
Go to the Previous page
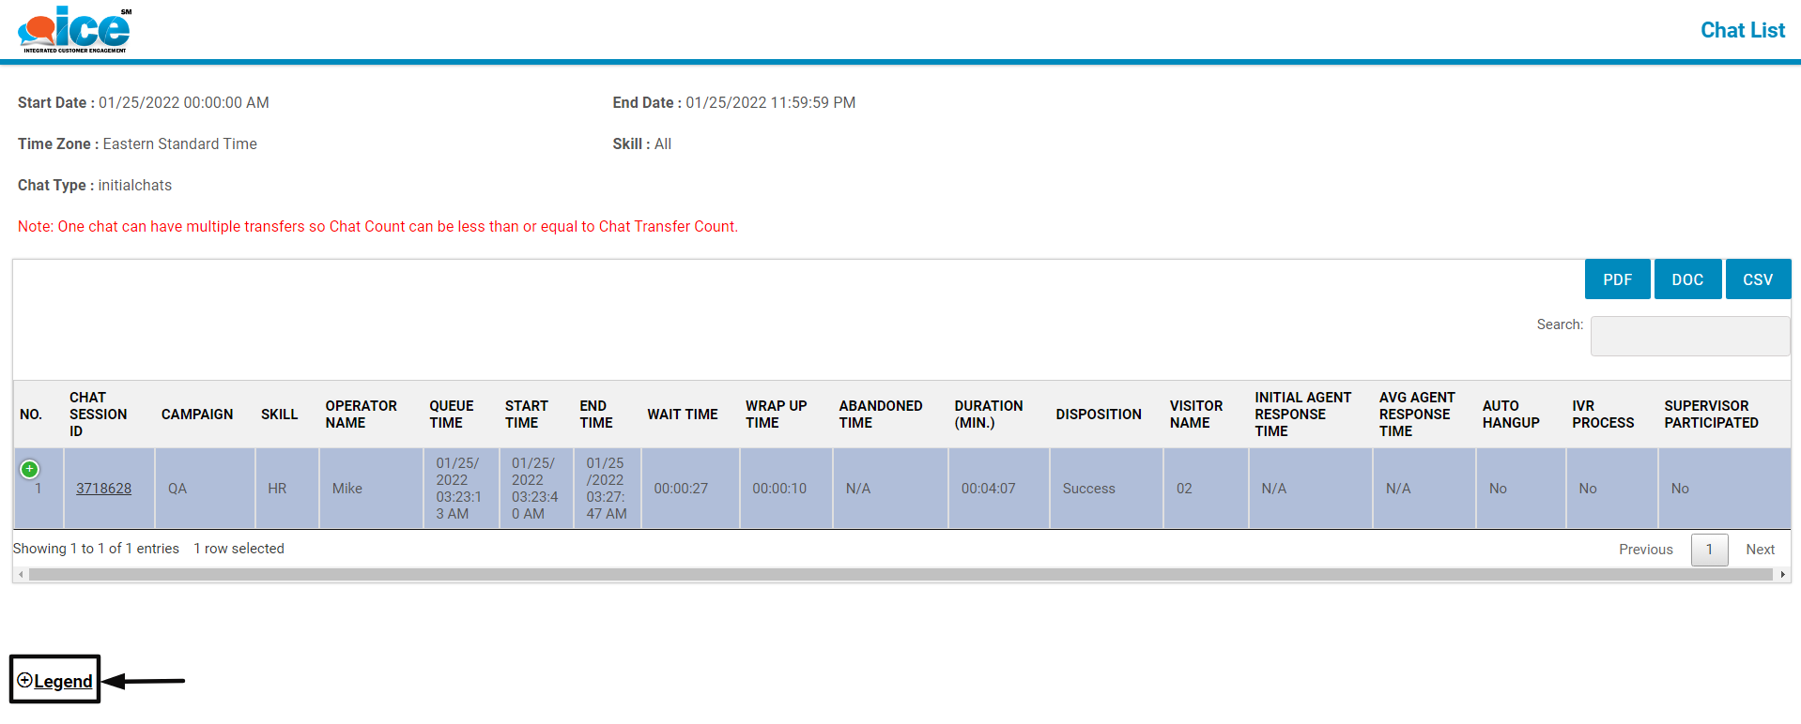coord(1645,550)
